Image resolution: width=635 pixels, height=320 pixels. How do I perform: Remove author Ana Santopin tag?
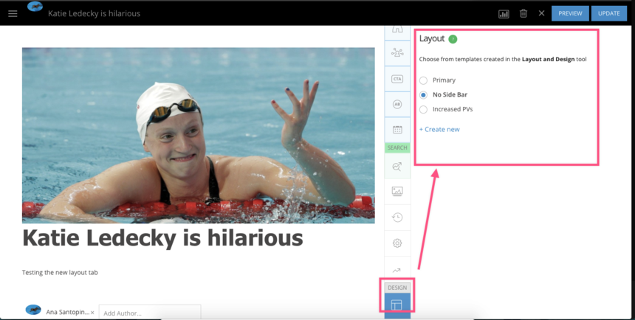(92, 313)
